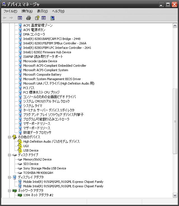Select ACPI 電源ボタン
The image size is (179, 206).
pyautogui.click(x=34, y=30)
